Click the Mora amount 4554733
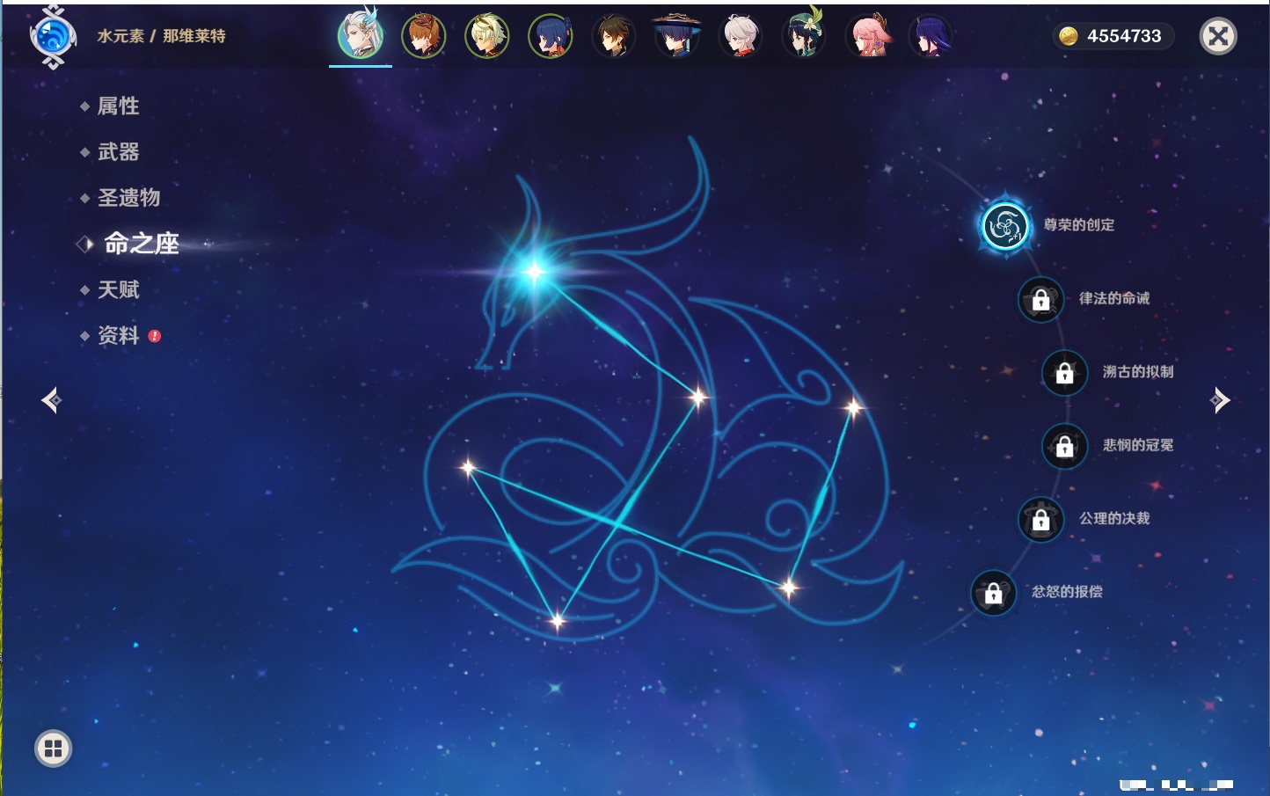The height and width of the screenshot is (796, 1270). tap(1124, 36)
